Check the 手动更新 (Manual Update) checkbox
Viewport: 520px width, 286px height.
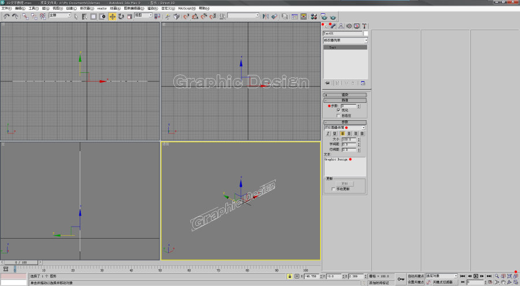(x=333, y=189)
